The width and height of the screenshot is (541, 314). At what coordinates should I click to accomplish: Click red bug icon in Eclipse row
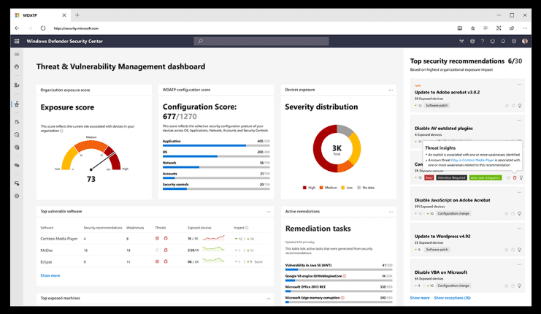pyautogui.click(x=166, y=261)
